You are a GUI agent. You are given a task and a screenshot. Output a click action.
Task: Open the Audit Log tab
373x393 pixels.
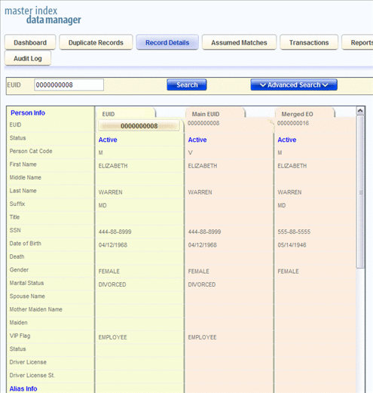click(x=28, y=58)
